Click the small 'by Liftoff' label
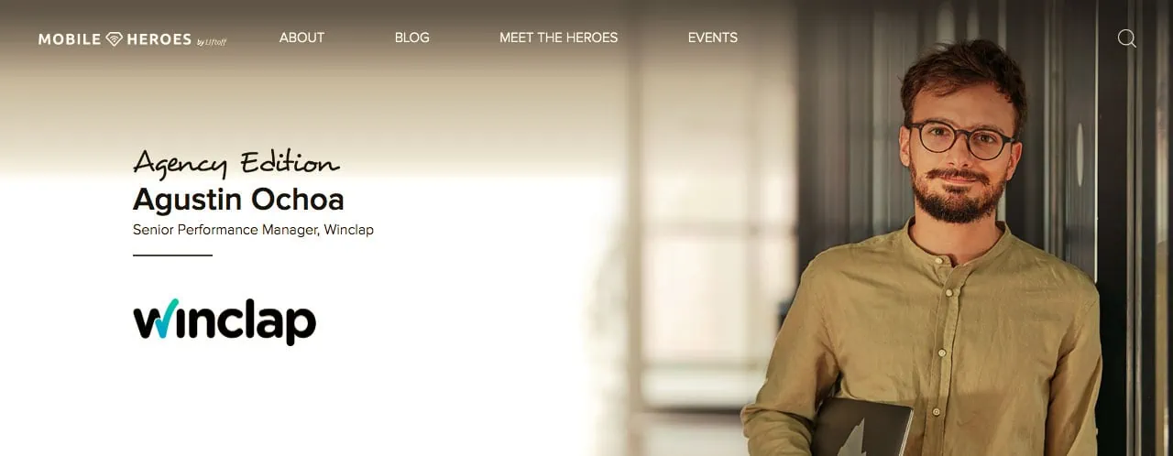This screenshot has height=456, width=1173. coord(212,41)
